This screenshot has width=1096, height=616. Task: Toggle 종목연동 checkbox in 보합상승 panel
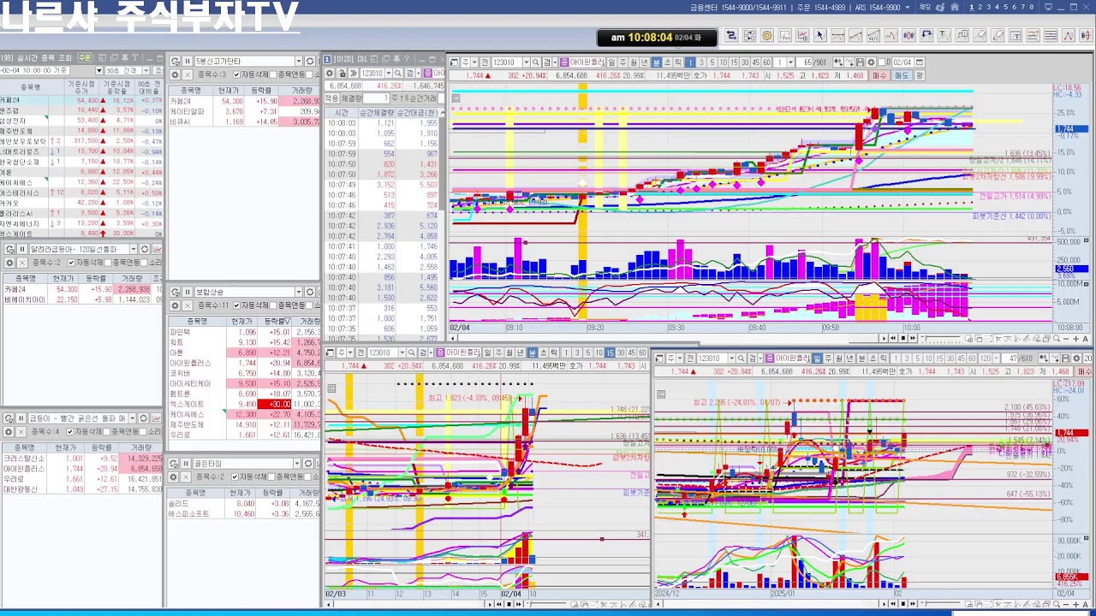coord(272,305)
